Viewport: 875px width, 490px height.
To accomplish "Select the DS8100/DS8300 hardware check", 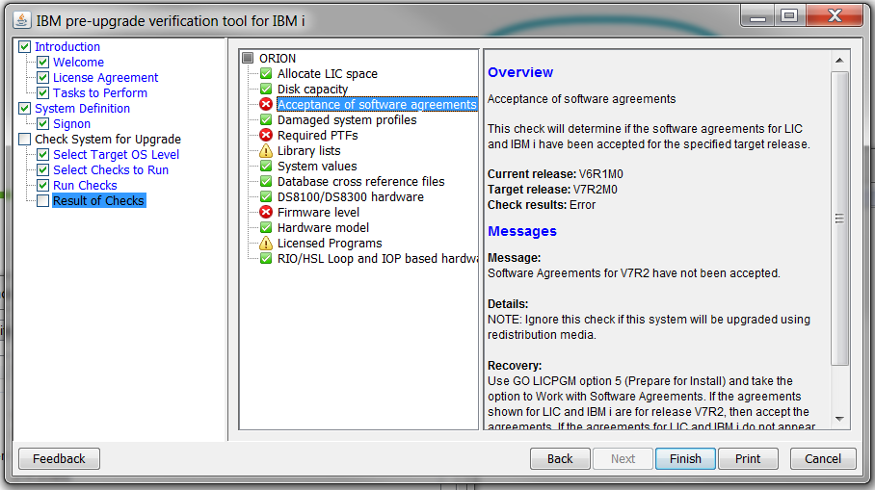I will [351, 196].
